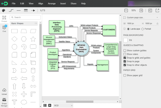Choose the connector line style tool

tap(11, 10)
